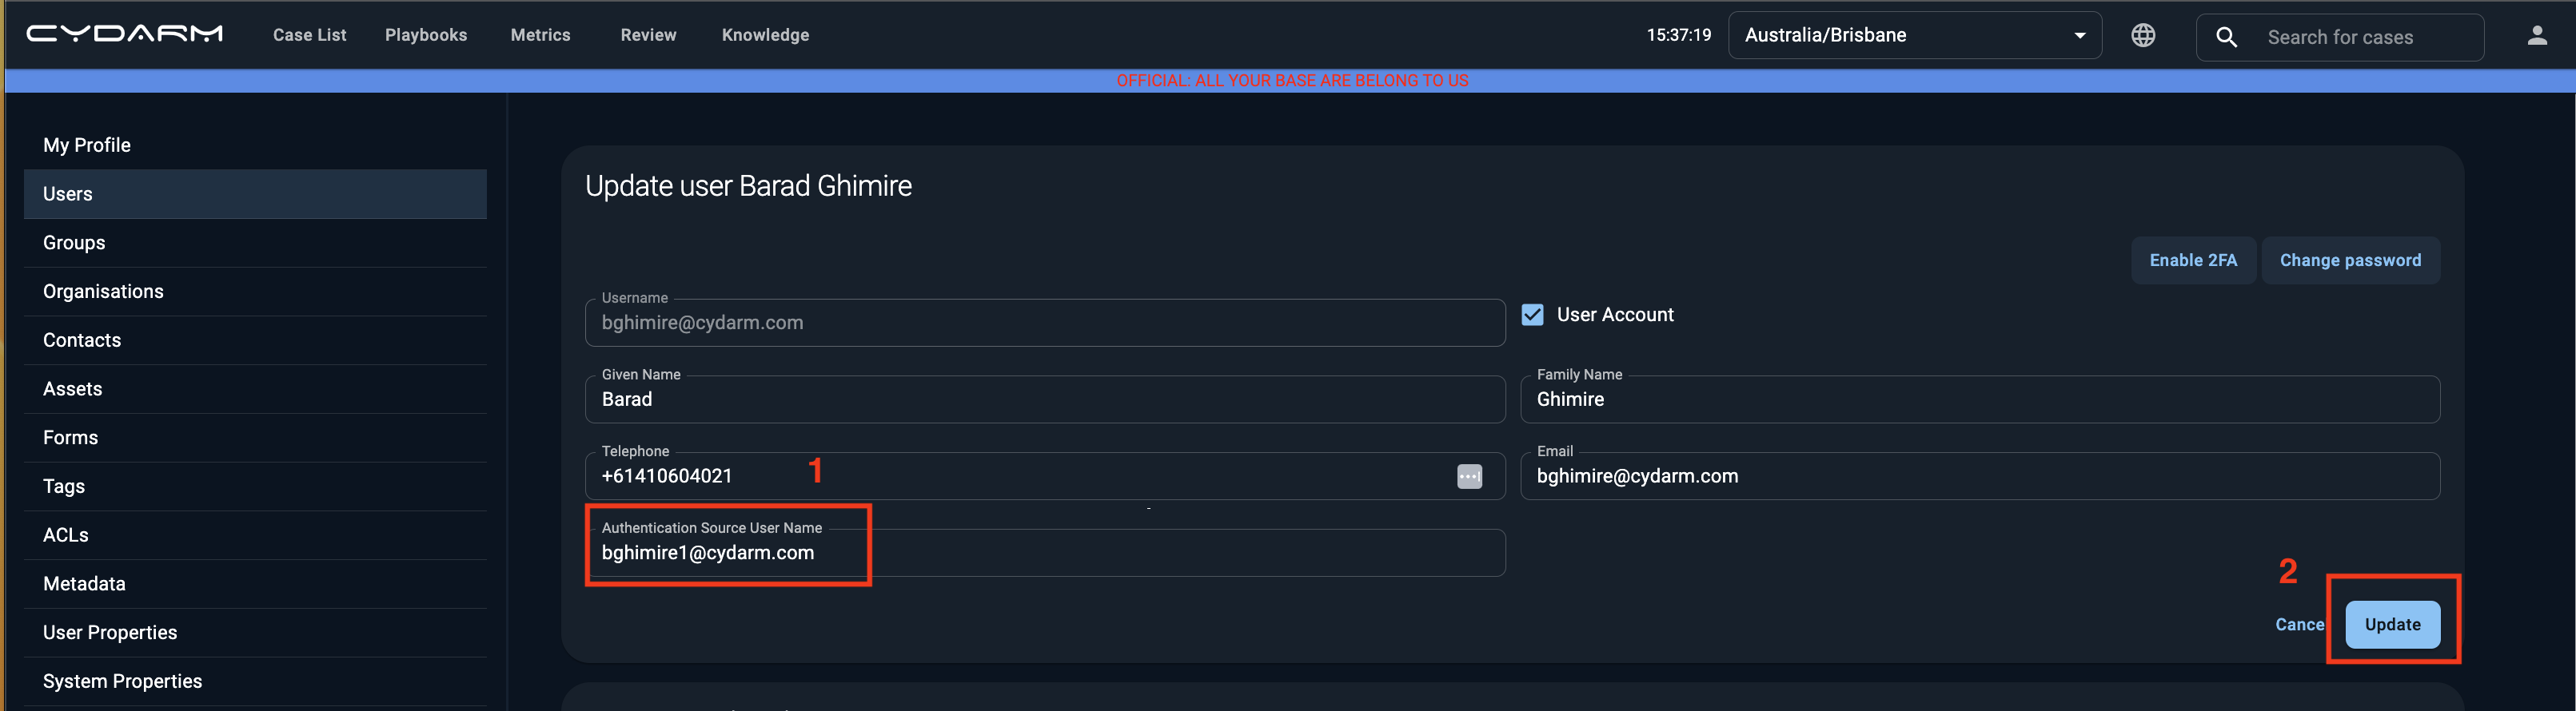Focus the Family Name field
This screenshot has height=711, width=2576.
click(x=1980, y=399)
